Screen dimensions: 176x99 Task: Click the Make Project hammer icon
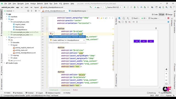(x=90, y=7)
